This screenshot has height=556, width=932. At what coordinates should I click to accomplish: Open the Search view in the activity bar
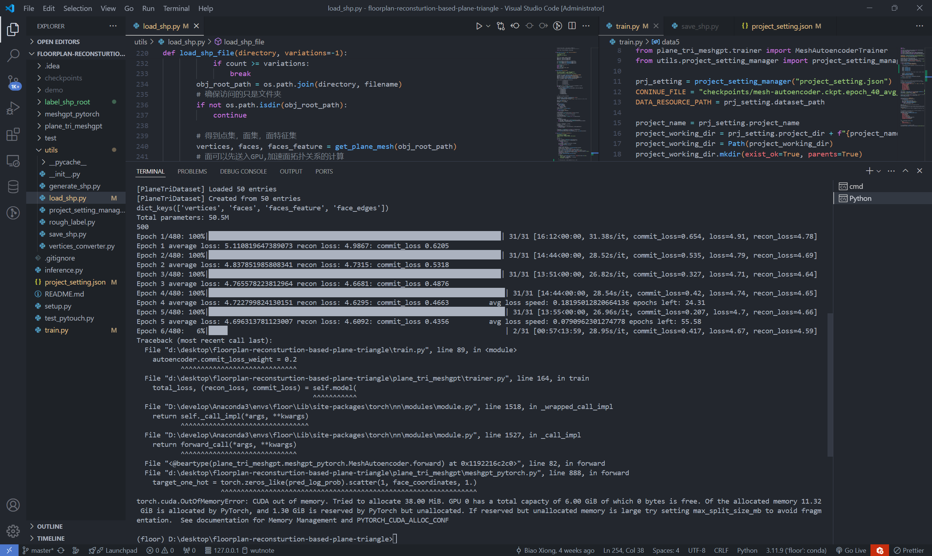coord(13,55)
